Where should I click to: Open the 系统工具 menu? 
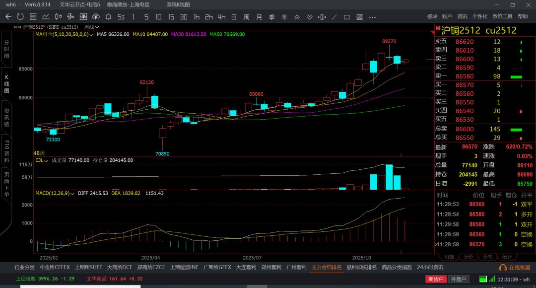coord(502,16)
